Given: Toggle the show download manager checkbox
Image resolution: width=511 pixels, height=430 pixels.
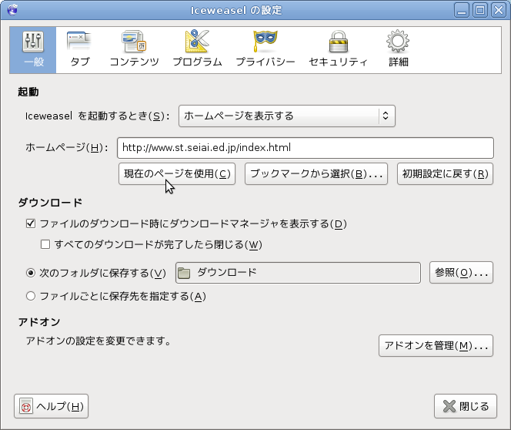Looking at the screenshot, I should (x=31, y=223).
